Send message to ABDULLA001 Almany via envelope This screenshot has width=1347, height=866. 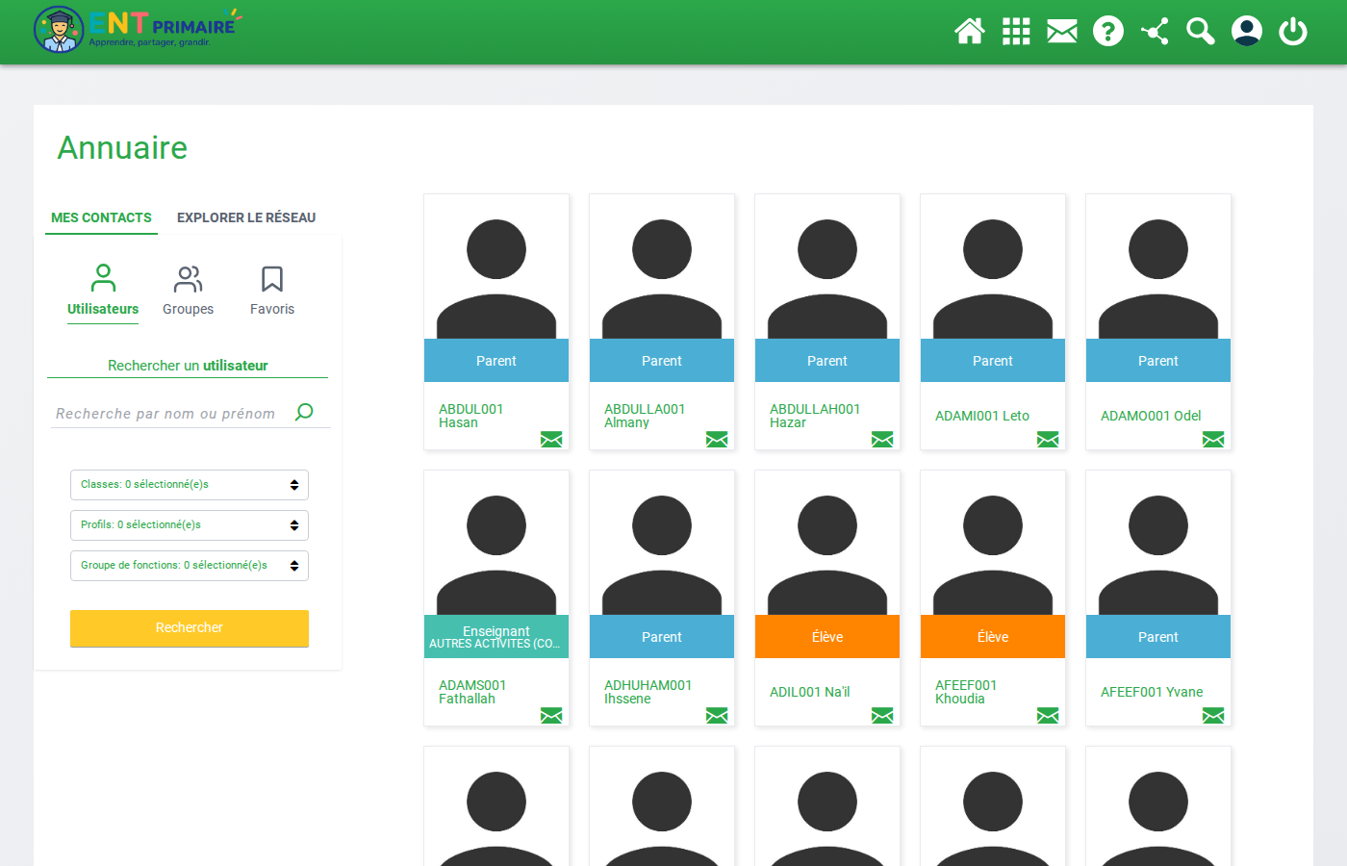(x=717, y=440)
